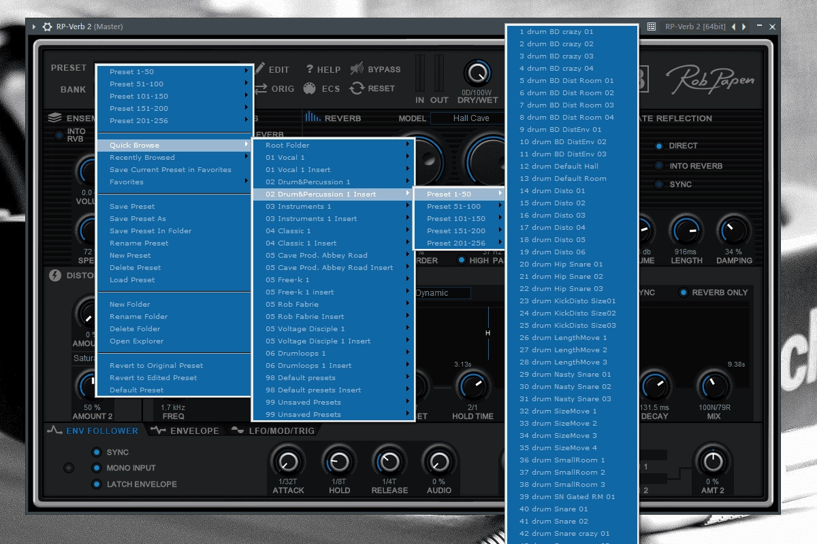Expand the Recently Browsed submenu

[x=175, y=157]
